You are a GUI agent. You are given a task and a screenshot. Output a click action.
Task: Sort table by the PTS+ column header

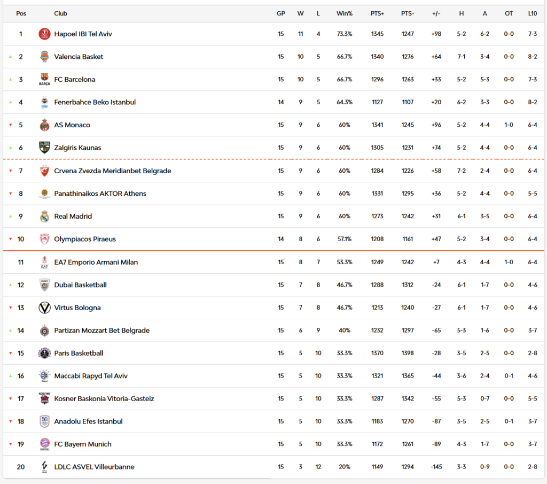[377, 13]
